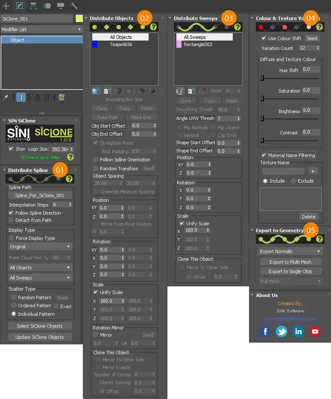Toggle Use Colour Shift checkbox
Viewport: 331px width, 399px height.
coord(264,38)
